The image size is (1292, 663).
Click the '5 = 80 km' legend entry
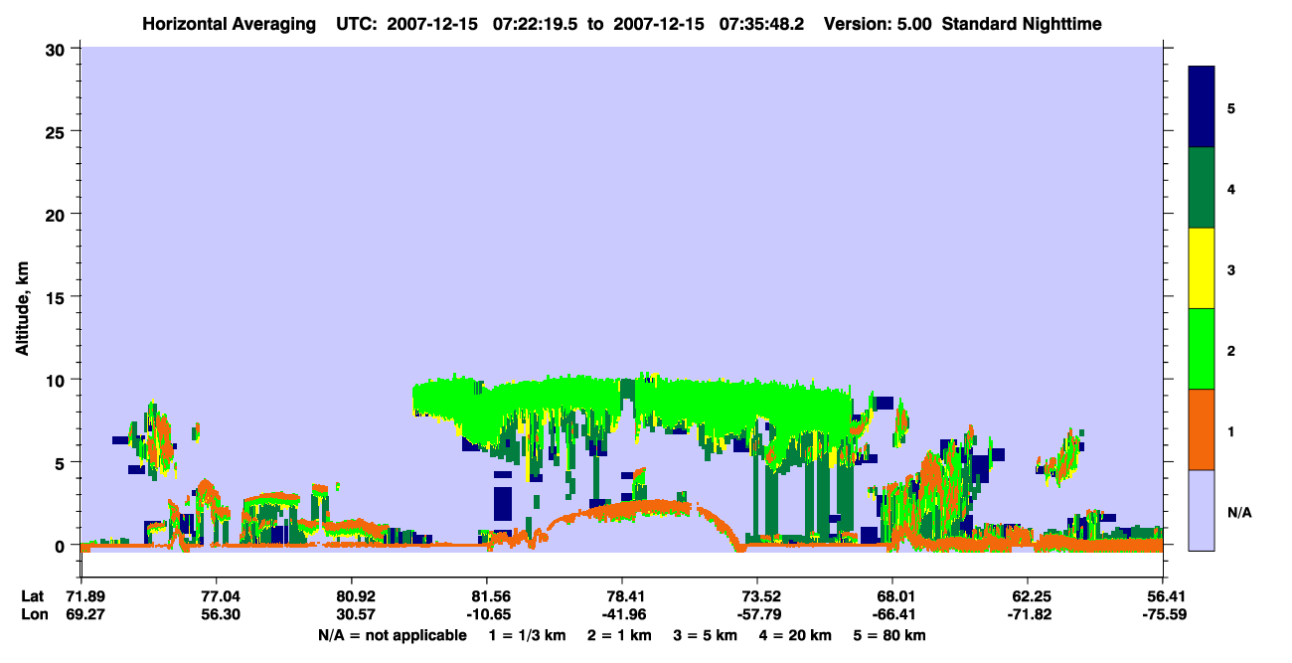(x=889, y=635)
